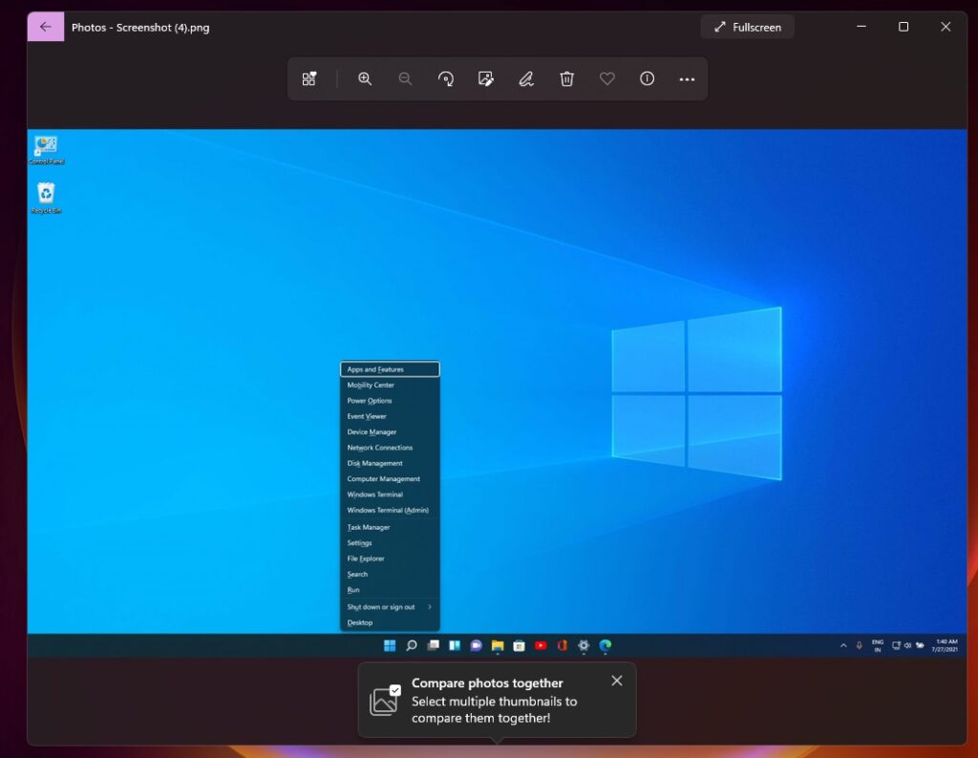Zoom out of the photo

click(404, 78)
